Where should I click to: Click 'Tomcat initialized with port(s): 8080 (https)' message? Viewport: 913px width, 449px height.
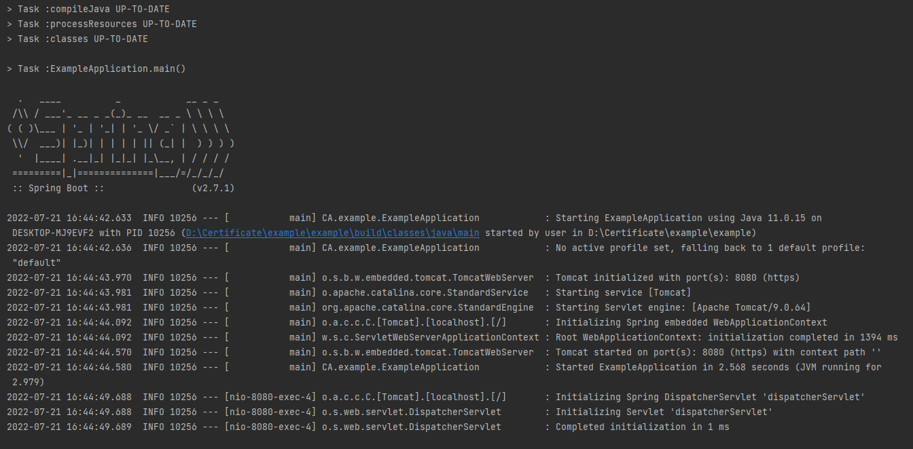[x=678, y=277]
